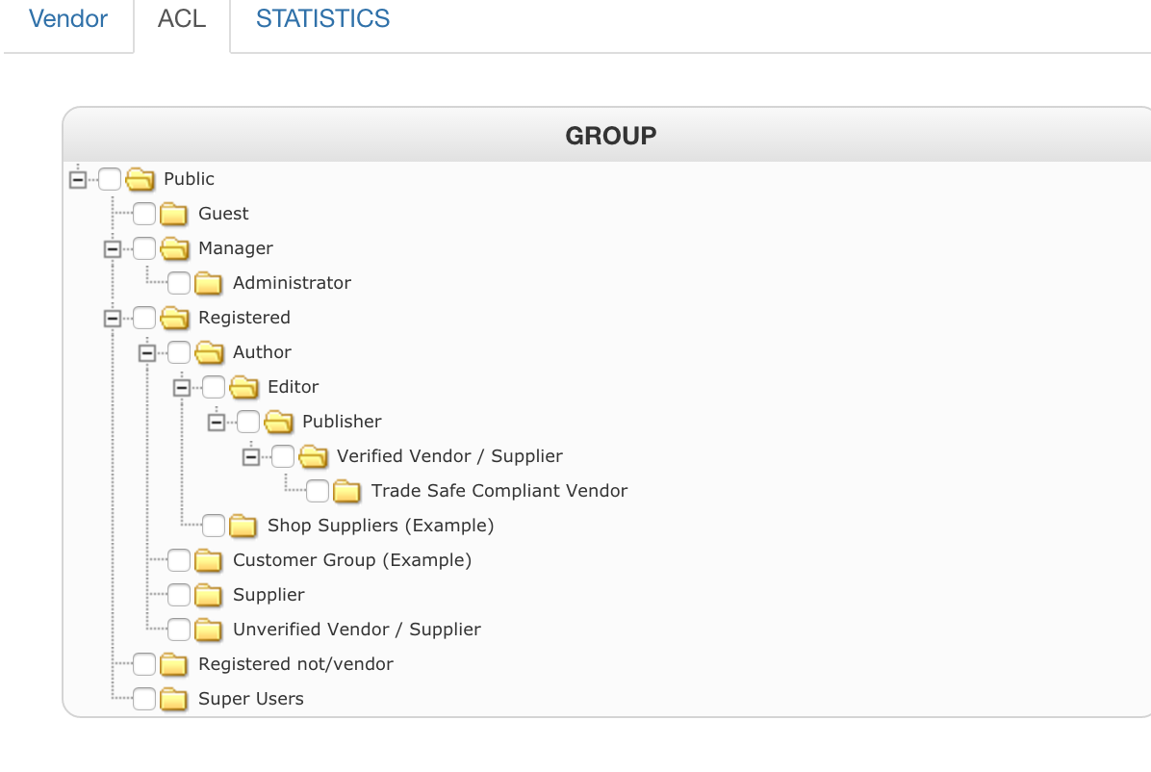Click the Editor group label
Image resolution: width=1151 pixels, height=772 pixels.
coord(293,387)
